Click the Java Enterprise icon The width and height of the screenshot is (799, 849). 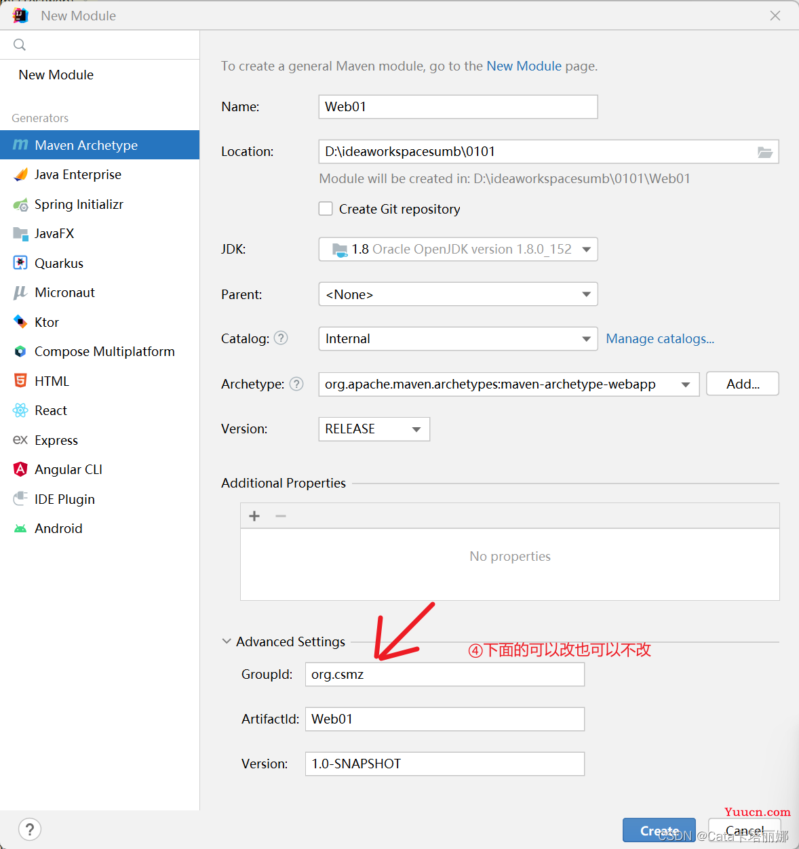tap(20, 174)
